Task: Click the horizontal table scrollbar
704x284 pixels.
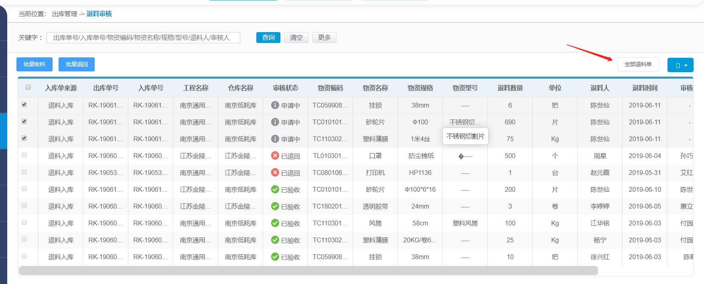Action: click(x=308, y=271)
